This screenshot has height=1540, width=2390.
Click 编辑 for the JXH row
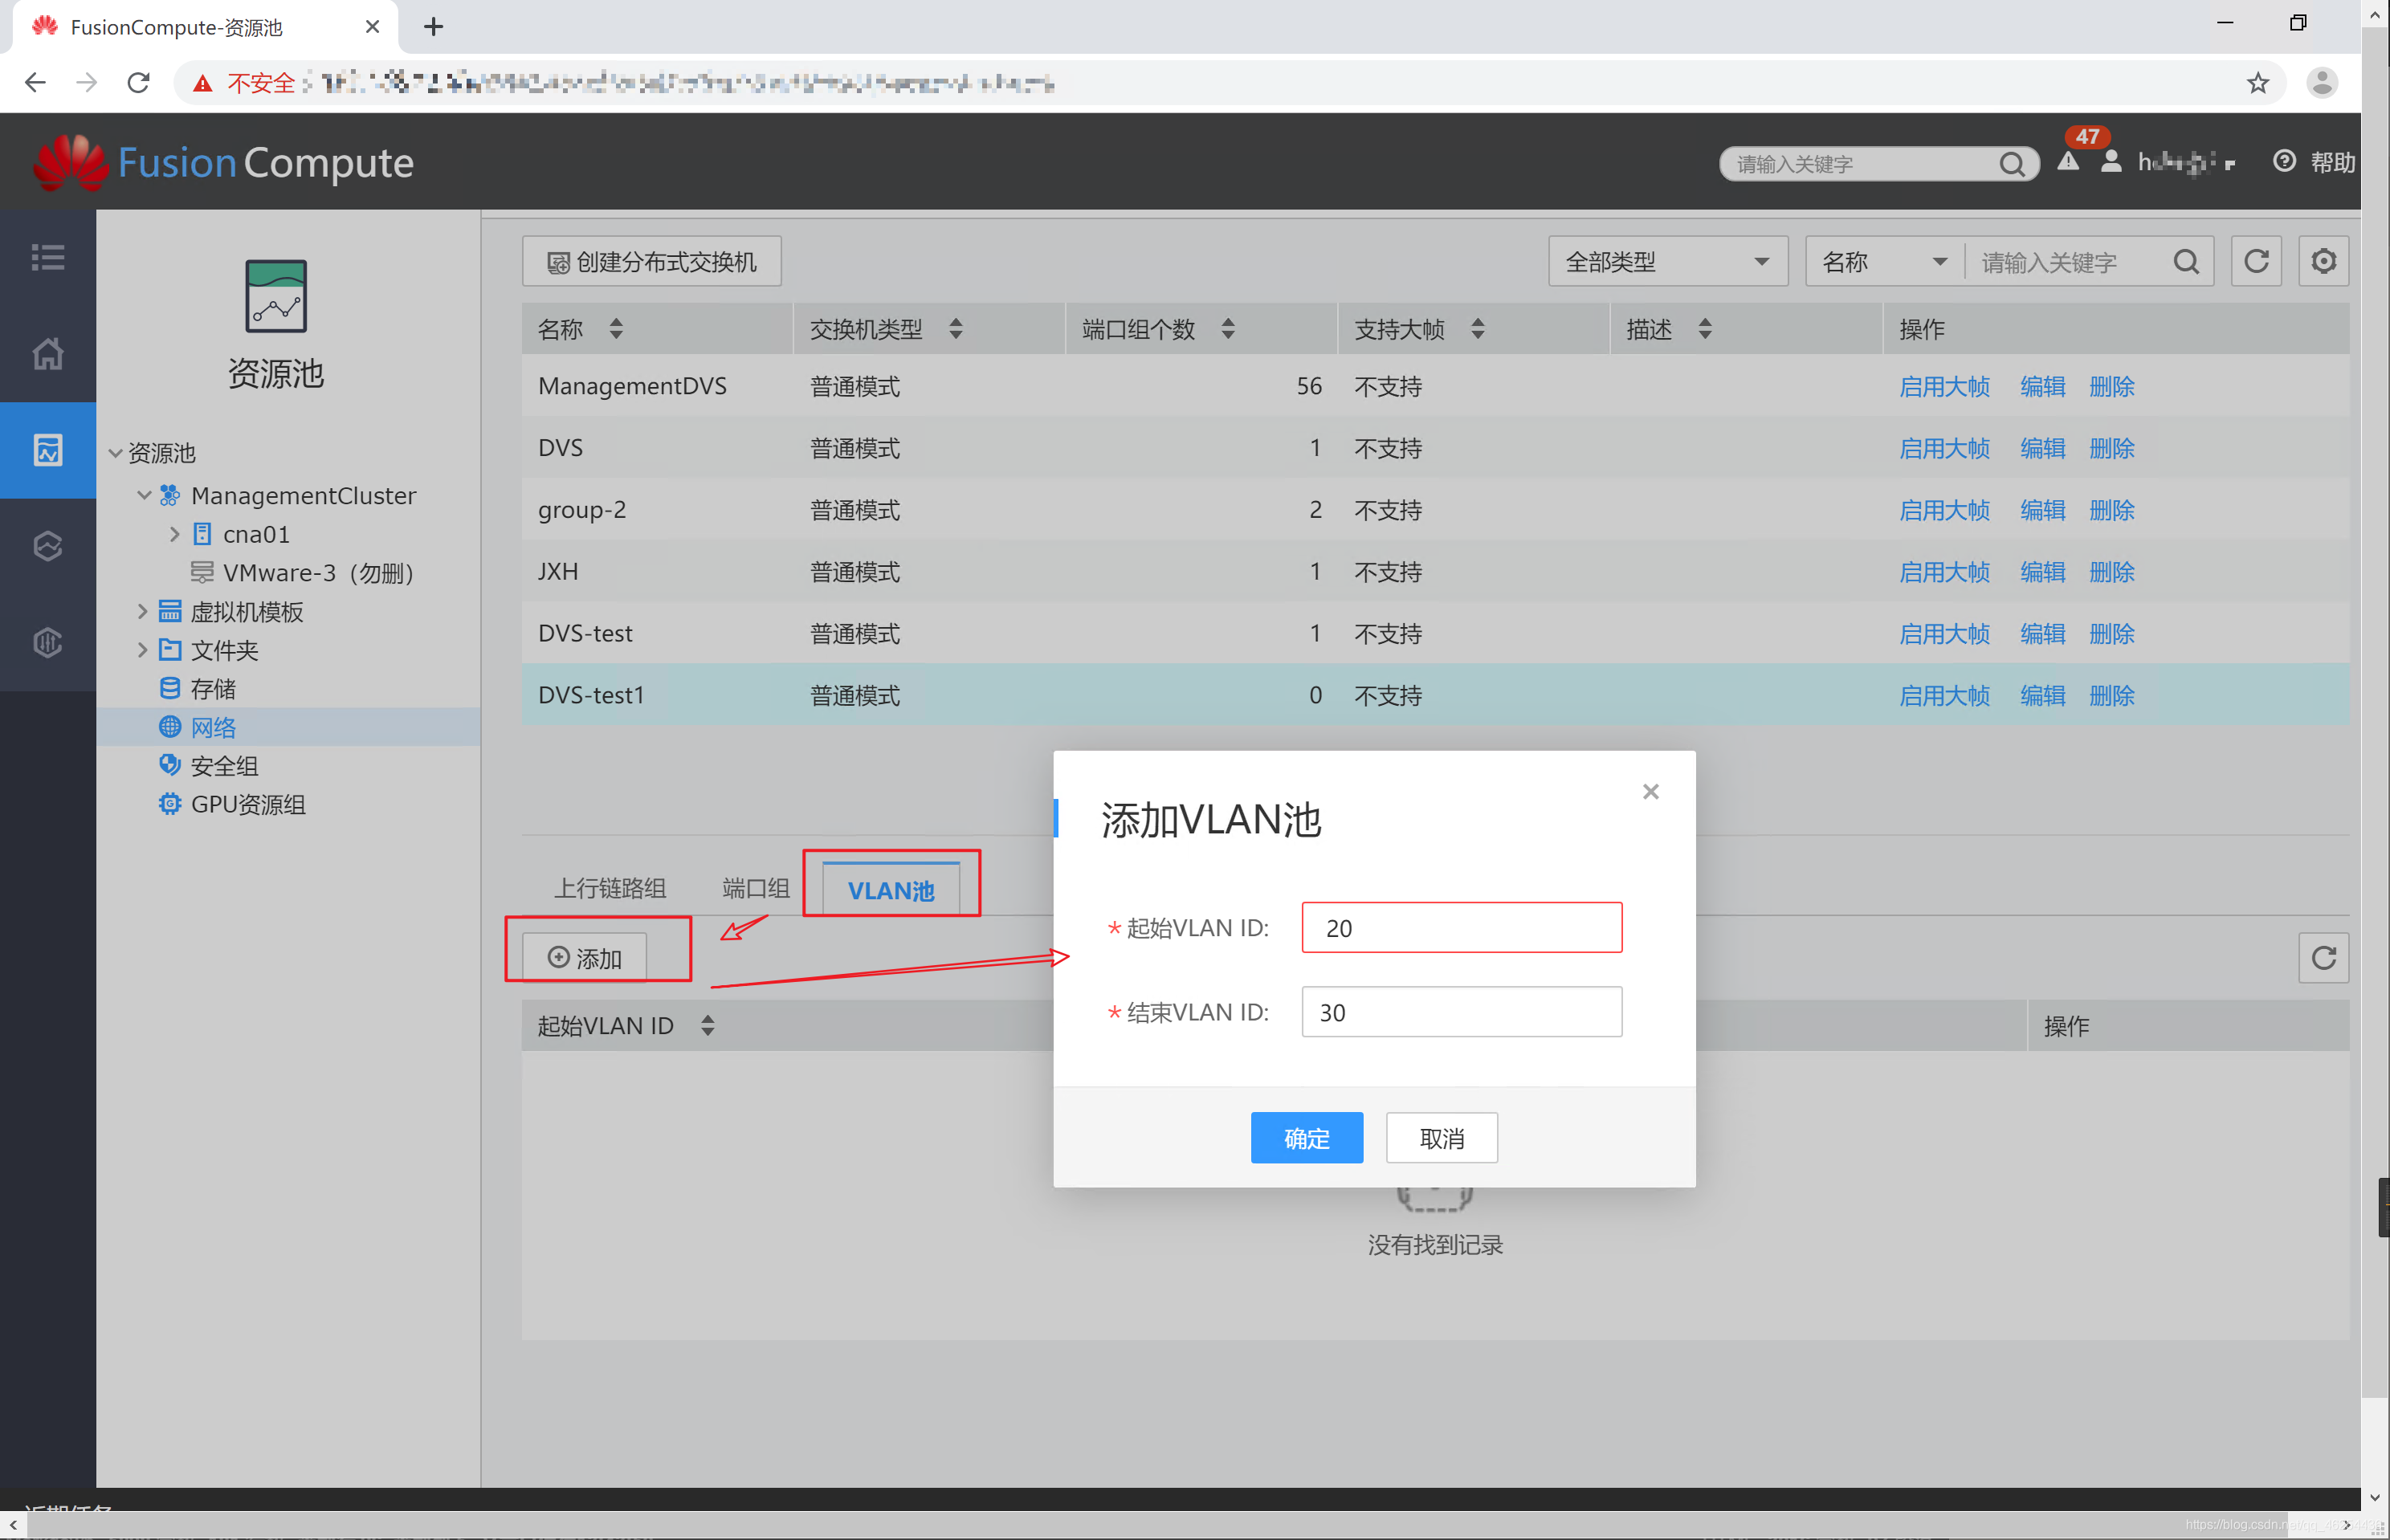[x=2043, y=572]
